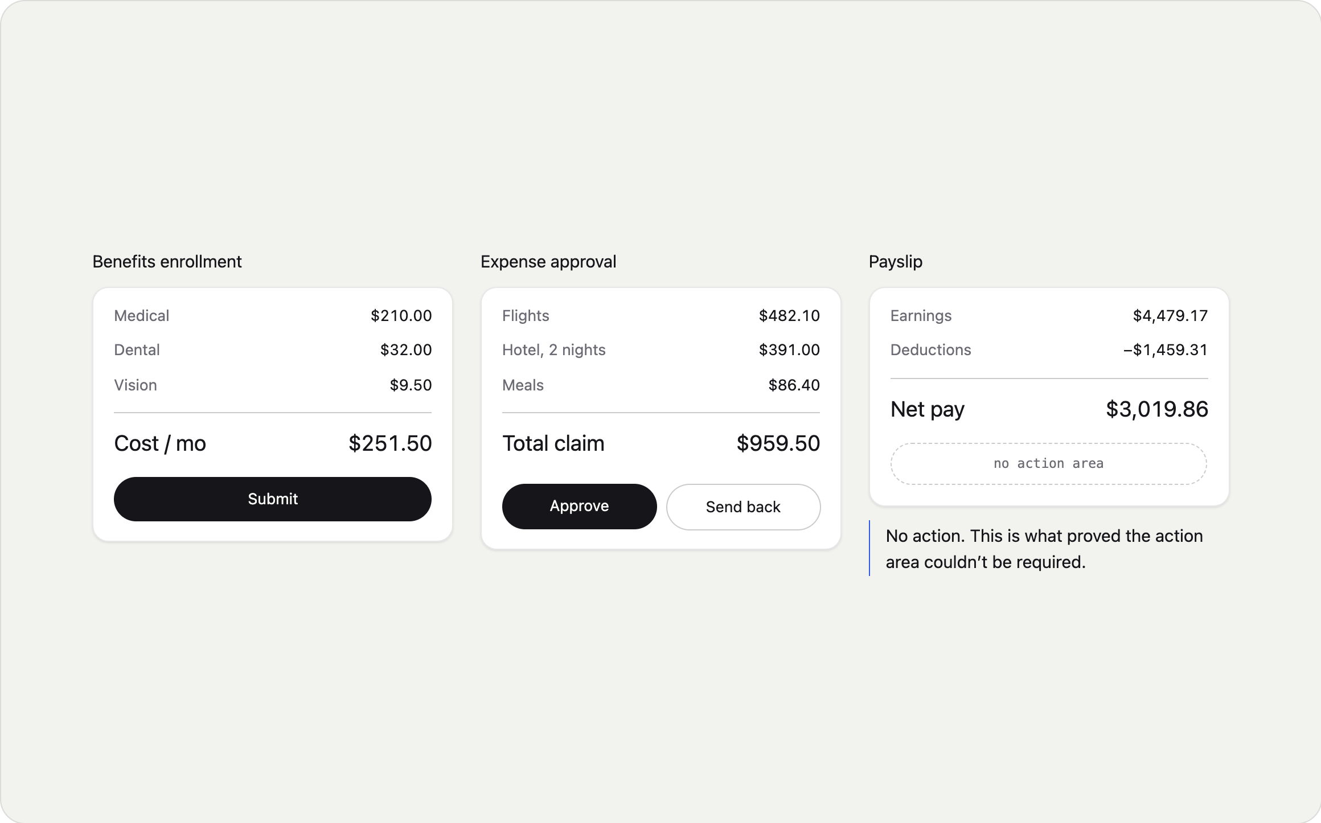This screenshot has height=823, width=1321.
Task: Click the Earnings $4,479.17 amount
Action: 1170,316
